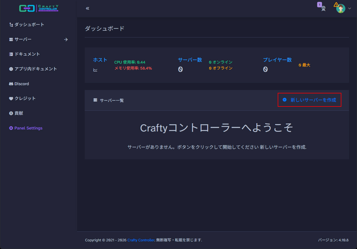Image resolution: width=357 pixels, height=249 pixels.
Task: Click the host statistics chart icon
Action: [95, 70]
